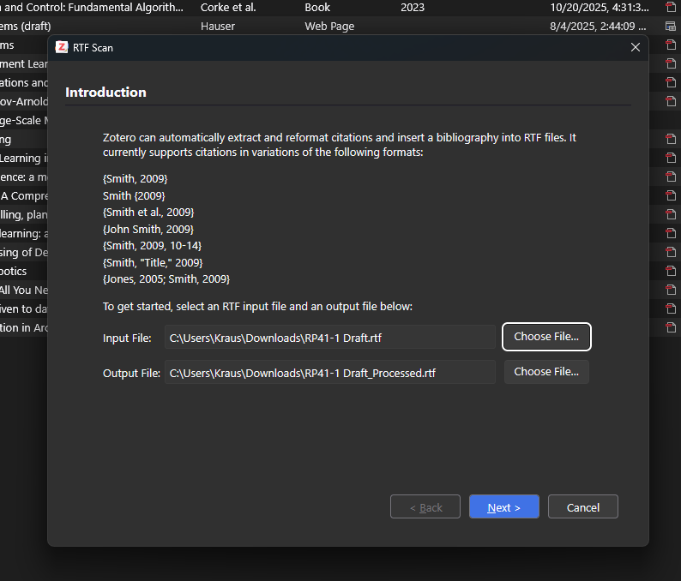Open PDF icon on the "ations anc" row
The height and width of the screenshot is (581, 681).
coord(671,82)
